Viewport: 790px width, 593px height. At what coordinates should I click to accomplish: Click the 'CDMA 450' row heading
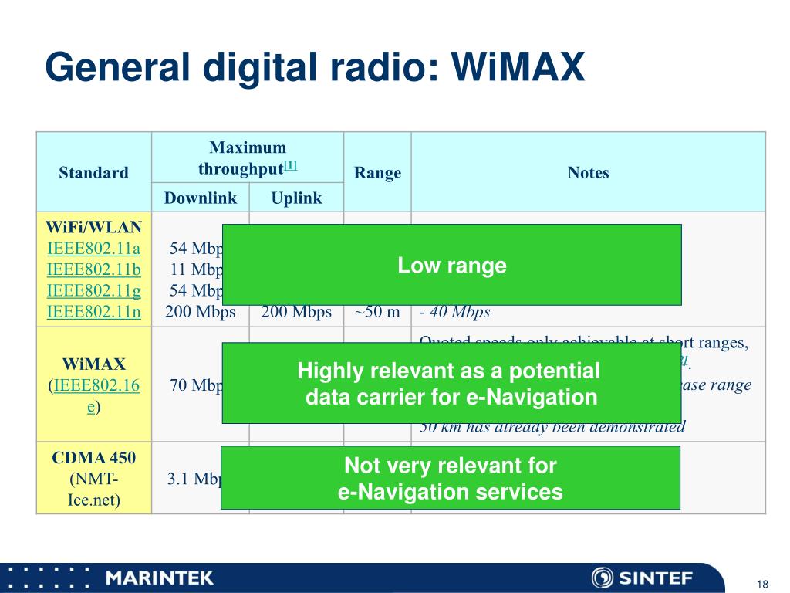(93, 457)
